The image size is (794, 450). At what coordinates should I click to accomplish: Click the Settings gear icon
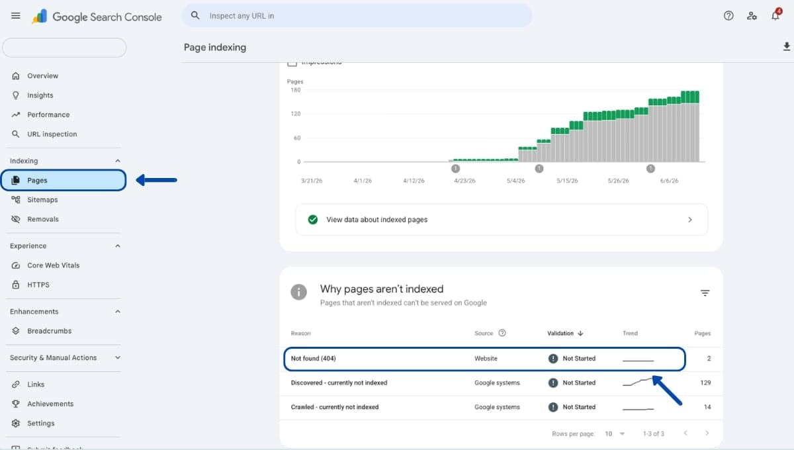pyautogui.click(x=16, y=423)
